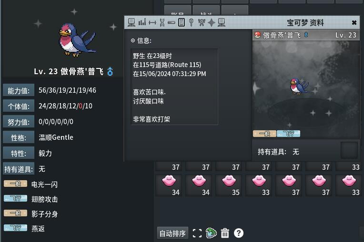Image resolution: width=364 pixels, height=242 pixels.
Task: Click the large Taillow sprite in the left panel
Action: tap(77, 40)
